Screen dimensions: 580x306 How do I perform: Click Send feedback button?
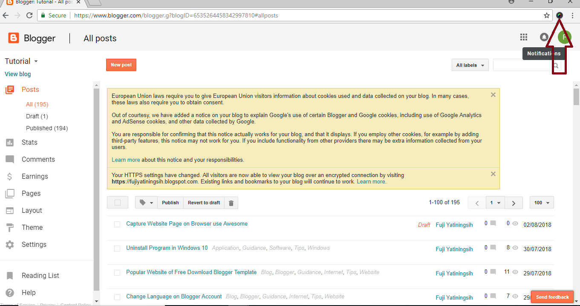pos(552,297)
